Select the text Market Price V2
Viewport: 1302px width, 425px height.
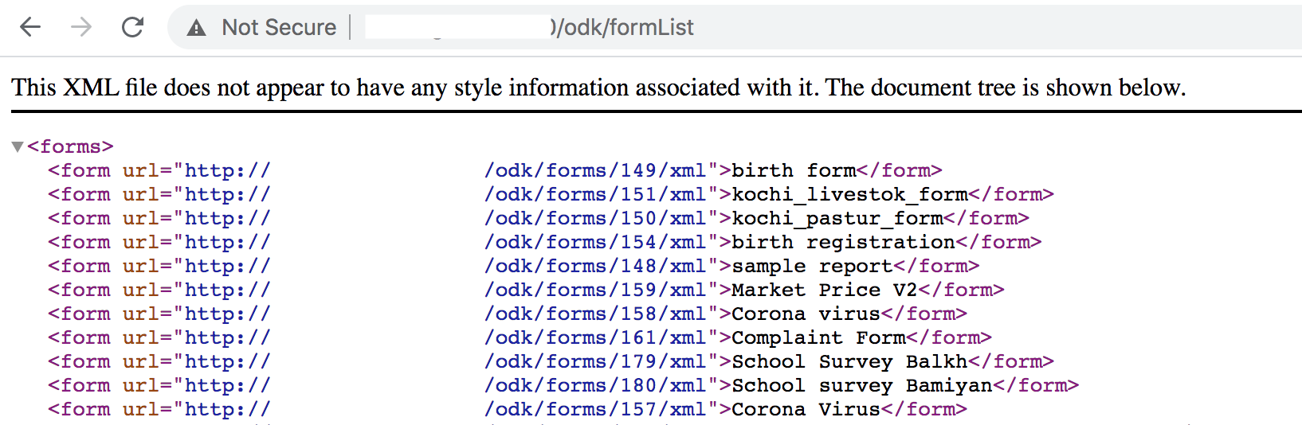coord(825,290)
